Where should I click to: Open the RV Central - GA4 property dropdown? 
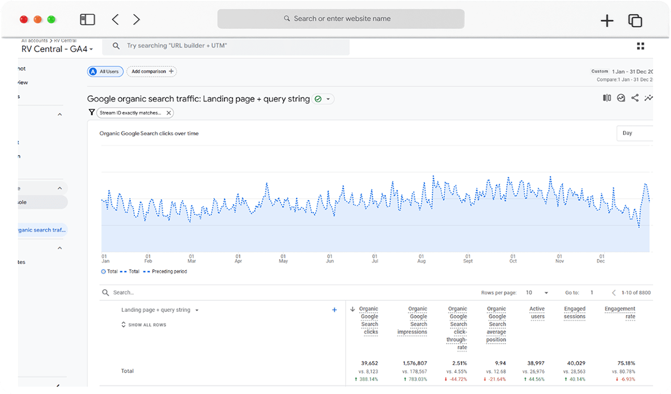57,49
